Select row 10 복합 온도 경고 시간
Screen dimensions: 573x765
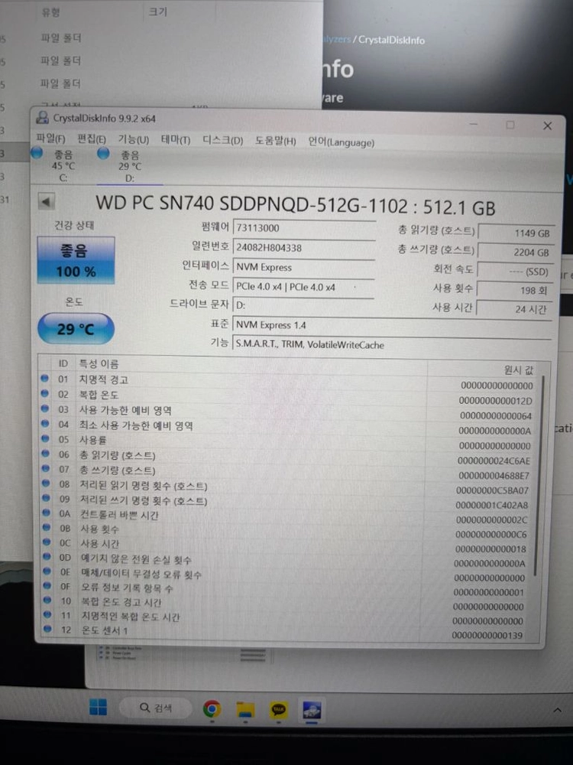pos(289,604)
